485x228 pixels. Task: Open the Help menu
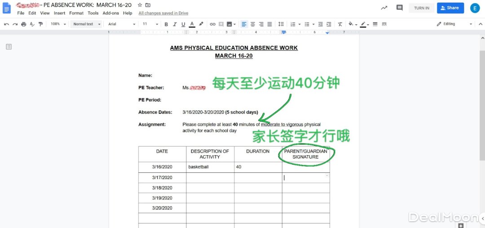(x=128, y=13)
